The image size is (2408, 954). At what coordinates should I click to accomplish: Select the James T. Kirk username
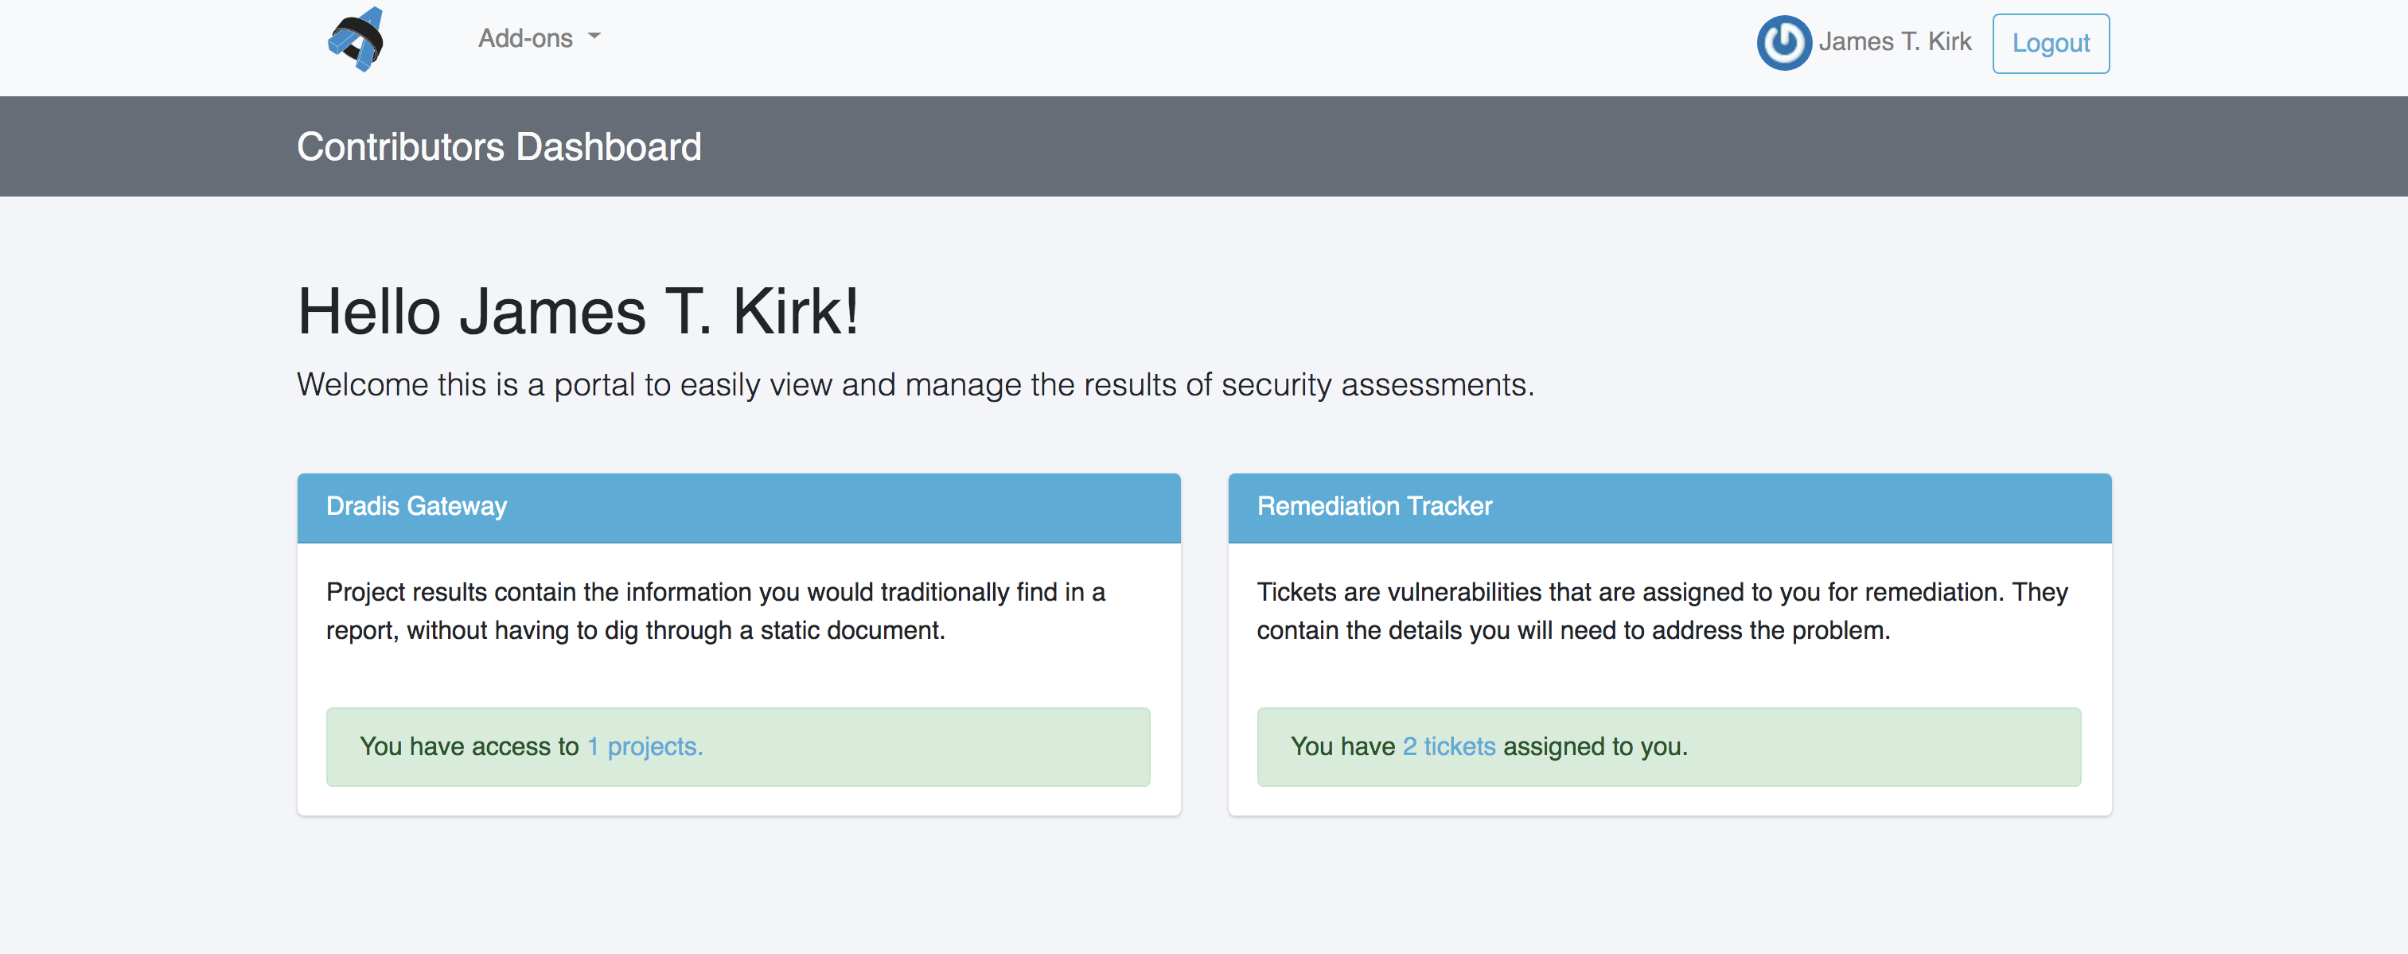pos(1895,42)
